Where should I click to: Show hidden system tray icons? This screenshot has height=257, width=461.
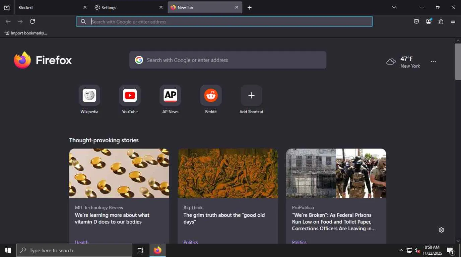click(401, 250)
